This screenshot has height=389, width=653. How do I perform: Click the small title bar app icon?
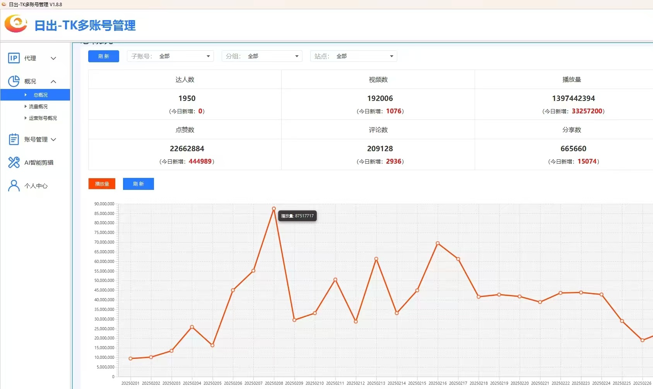4,4
